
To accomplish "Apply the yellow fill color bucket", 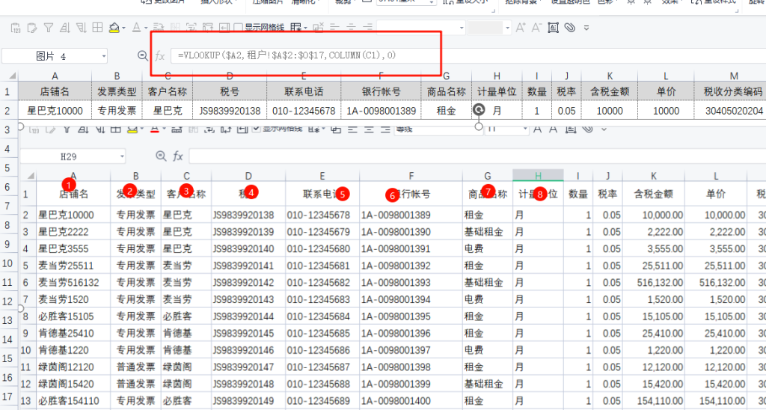I will pyautogui.click(x=114, y=28).
